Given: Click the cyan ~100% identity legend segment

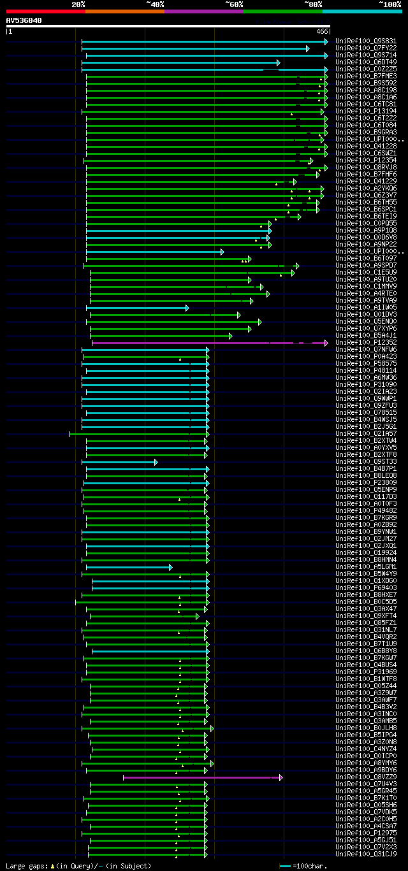Looking at the screenshot, I should (362, 11).
